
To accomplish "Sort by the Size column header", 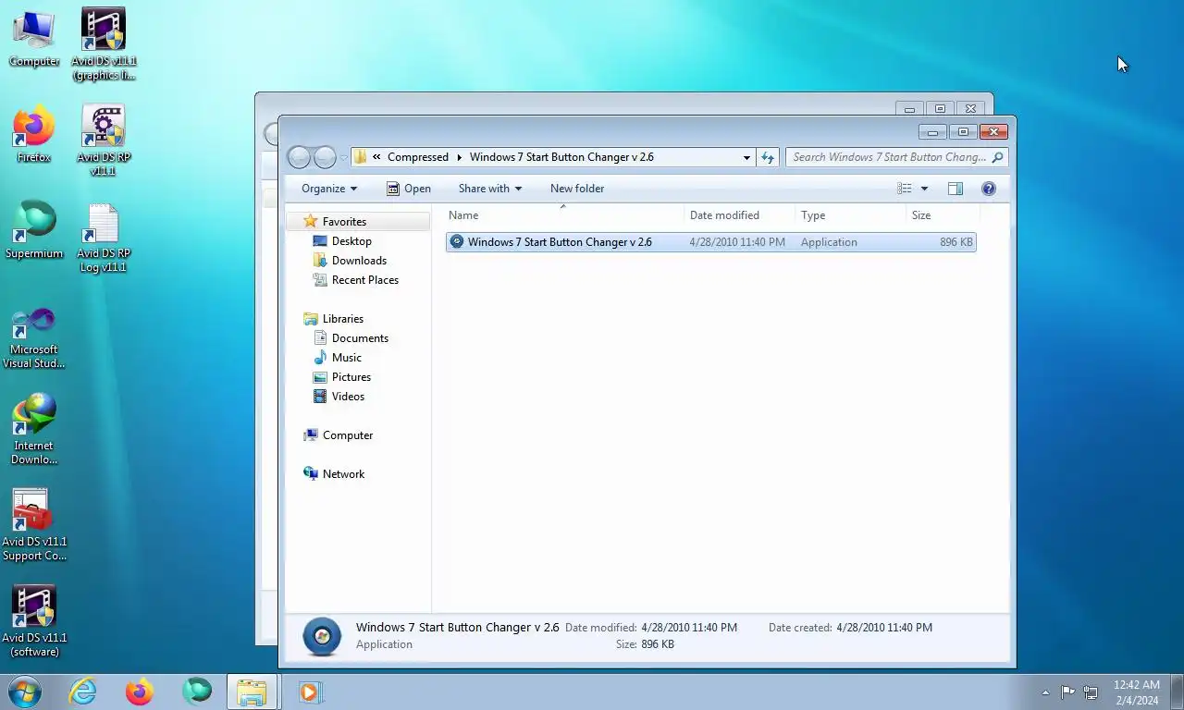I will tap(943, 215).
